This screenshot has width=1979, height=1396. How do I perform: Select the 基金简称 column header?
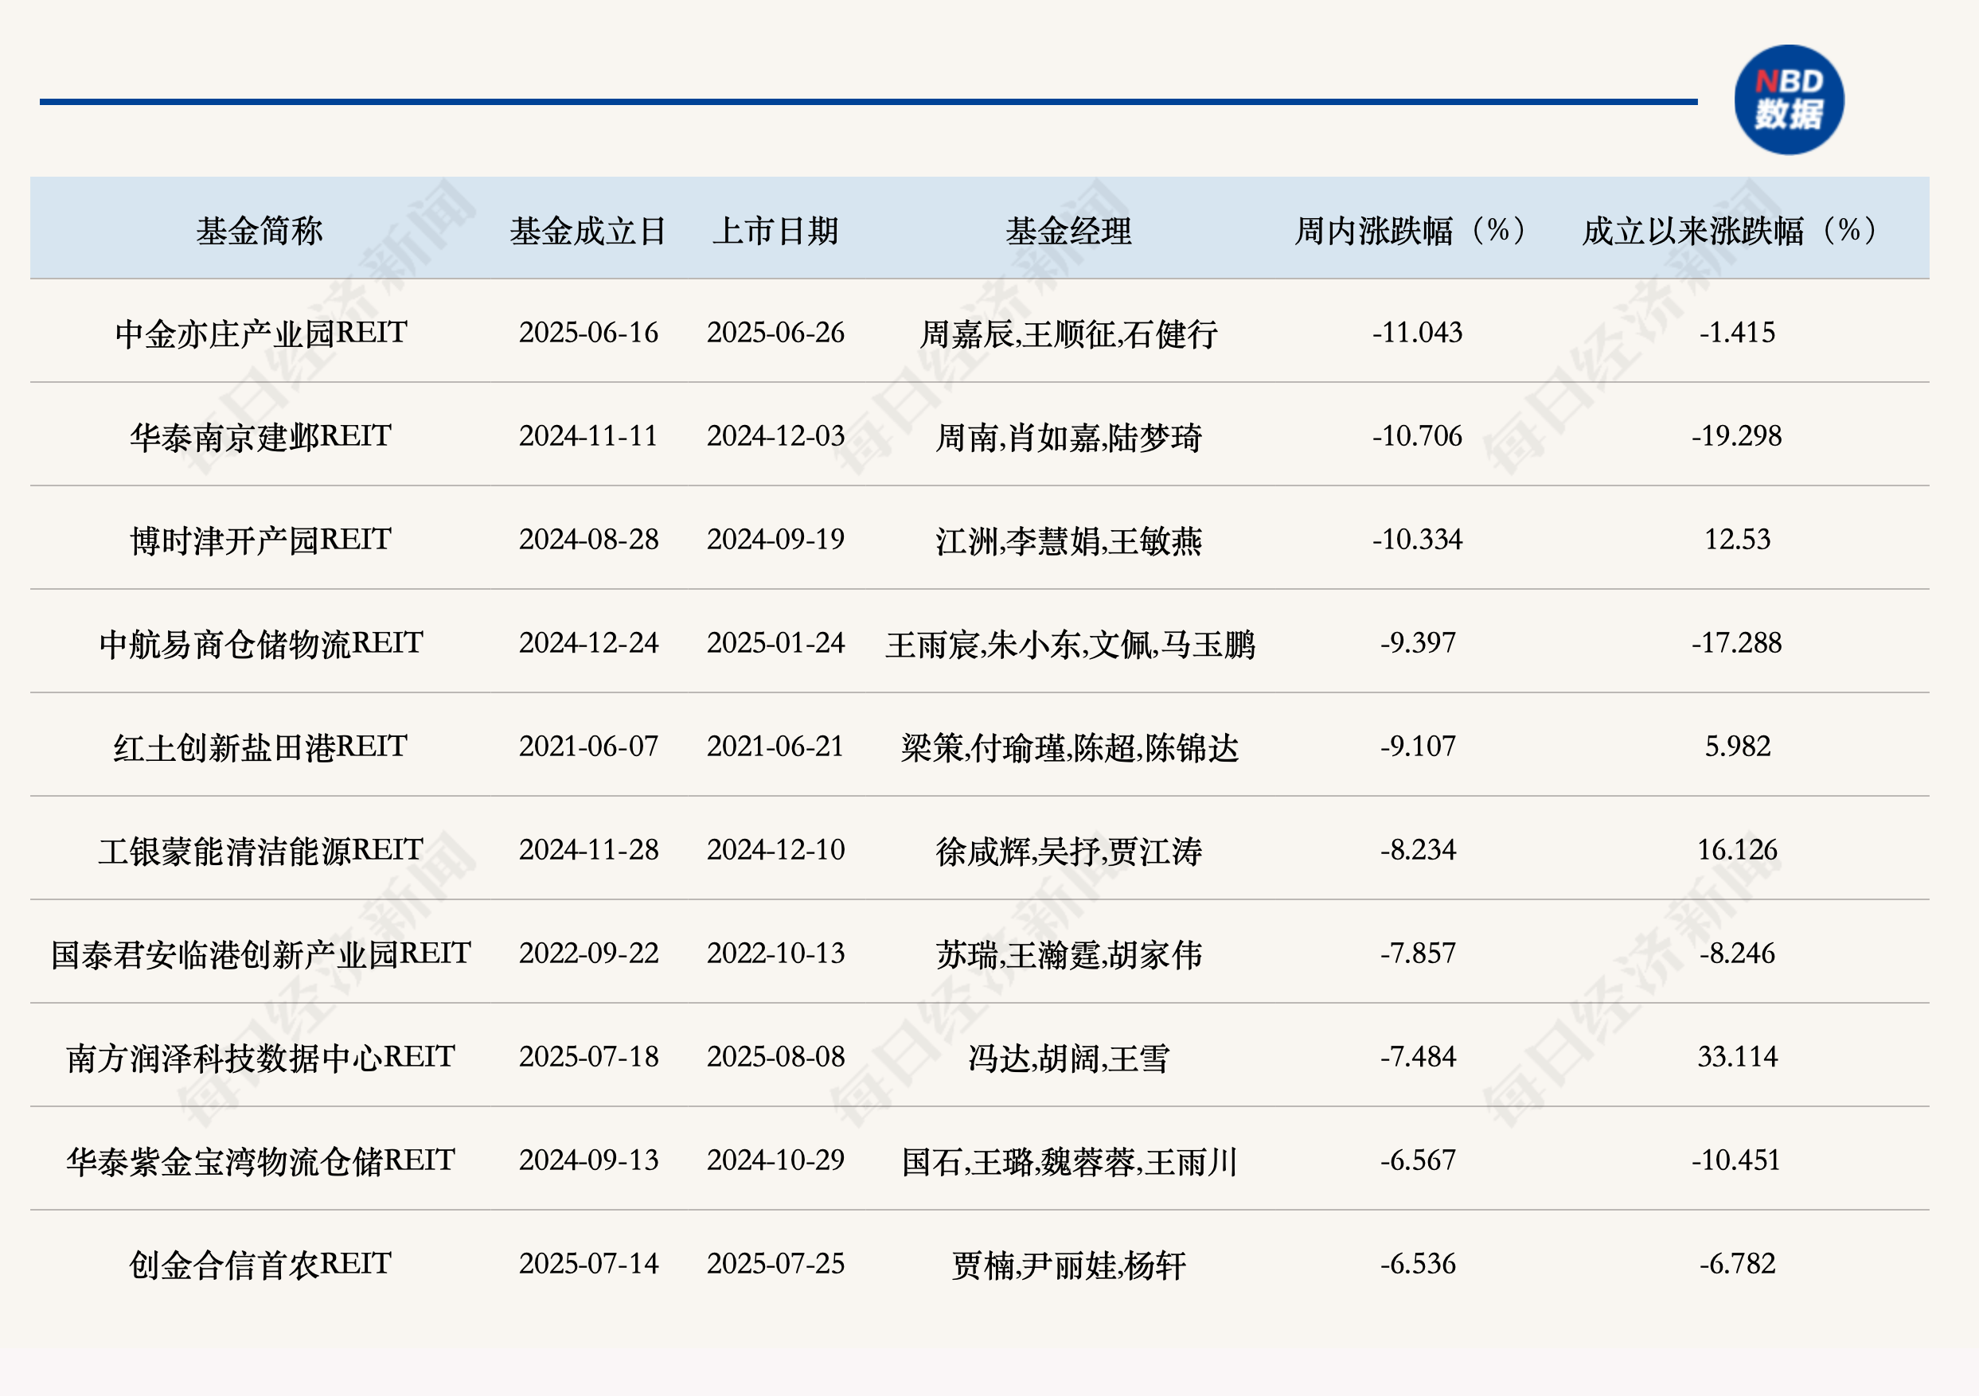point(260,231)
